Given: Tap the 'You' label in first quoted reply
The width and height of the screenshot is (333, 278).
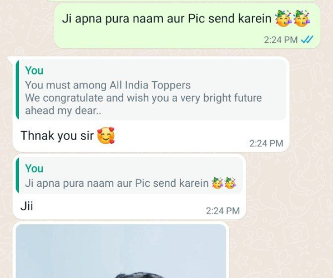Looking at the screenshot, I should [34, 71].
